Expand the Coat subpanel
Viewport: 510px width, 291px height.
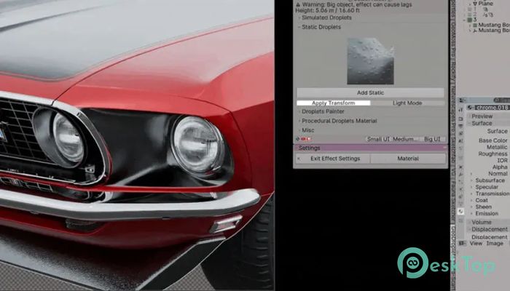pos(482,200)
